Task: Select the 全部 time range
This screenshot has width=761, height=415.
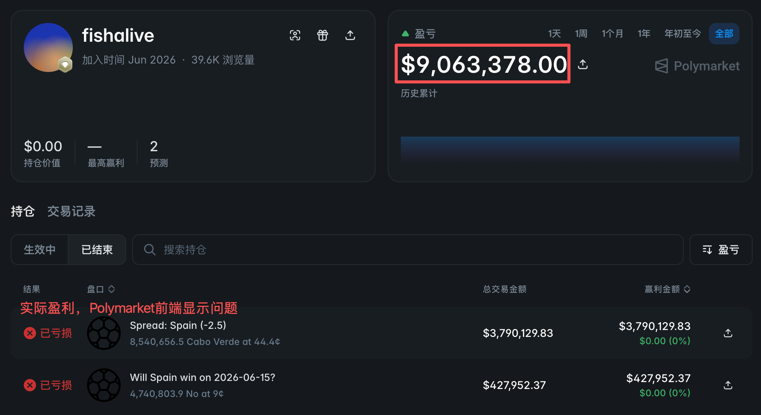Action: click(724, 34)
